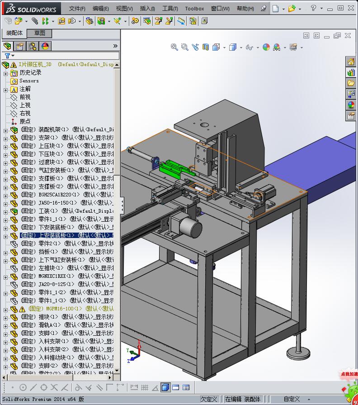
Task: Click the 自定义 status bar units button
Action: pos(292,399)
